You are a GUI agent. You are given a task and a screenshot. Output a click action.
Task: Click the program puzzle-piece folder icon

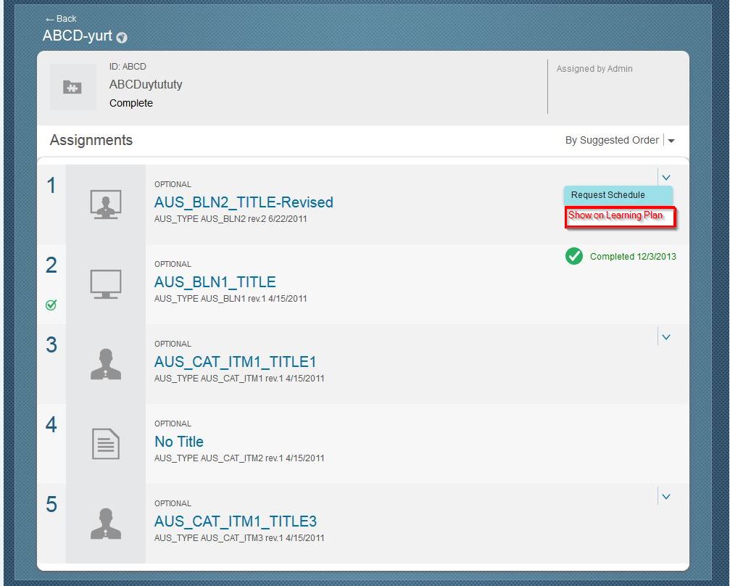point(72,86)
